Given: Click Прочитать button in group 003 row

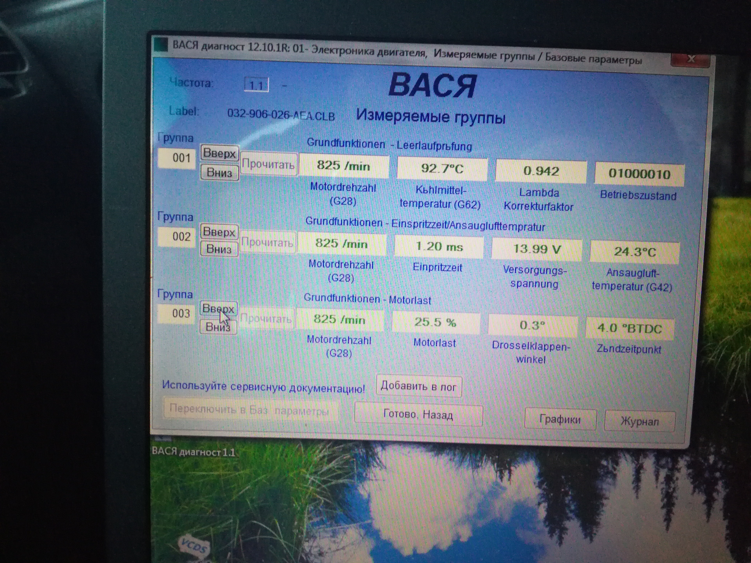Looking at the screenshot, I should 266,319.
